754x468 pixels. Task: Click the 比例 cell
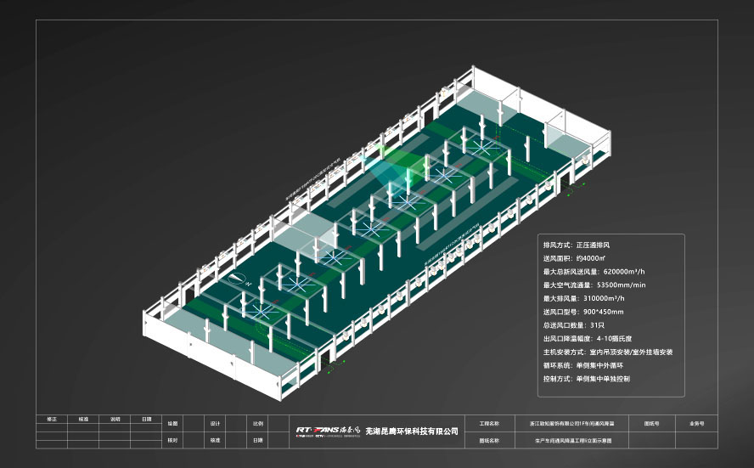point(258,424)
